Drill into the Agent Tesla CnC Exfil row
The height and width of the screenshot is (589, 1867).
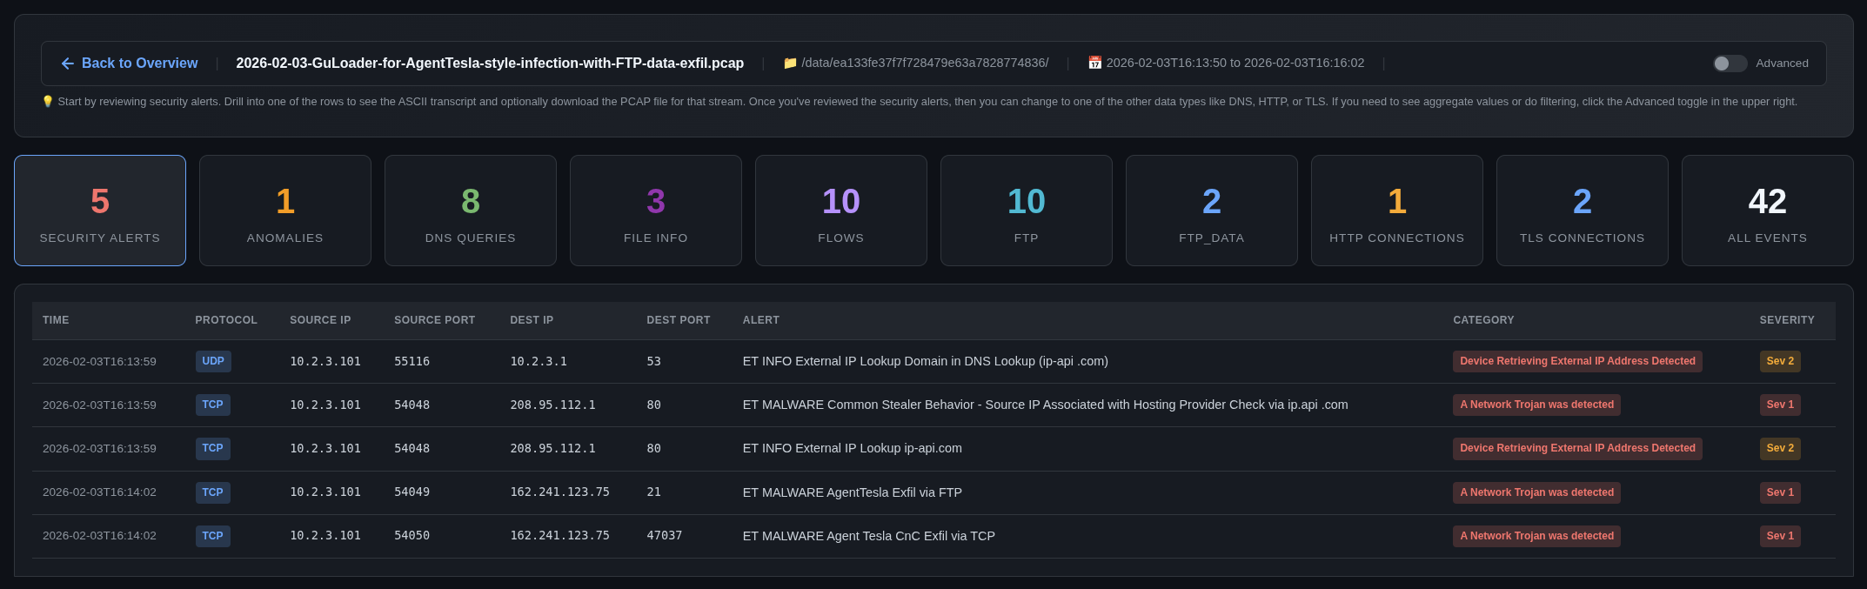(x=868, y=536)
